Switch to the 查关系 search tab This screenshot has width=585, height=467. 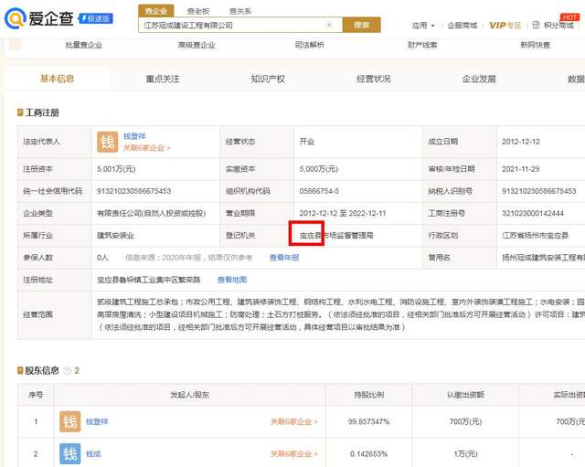pos(240,11)
